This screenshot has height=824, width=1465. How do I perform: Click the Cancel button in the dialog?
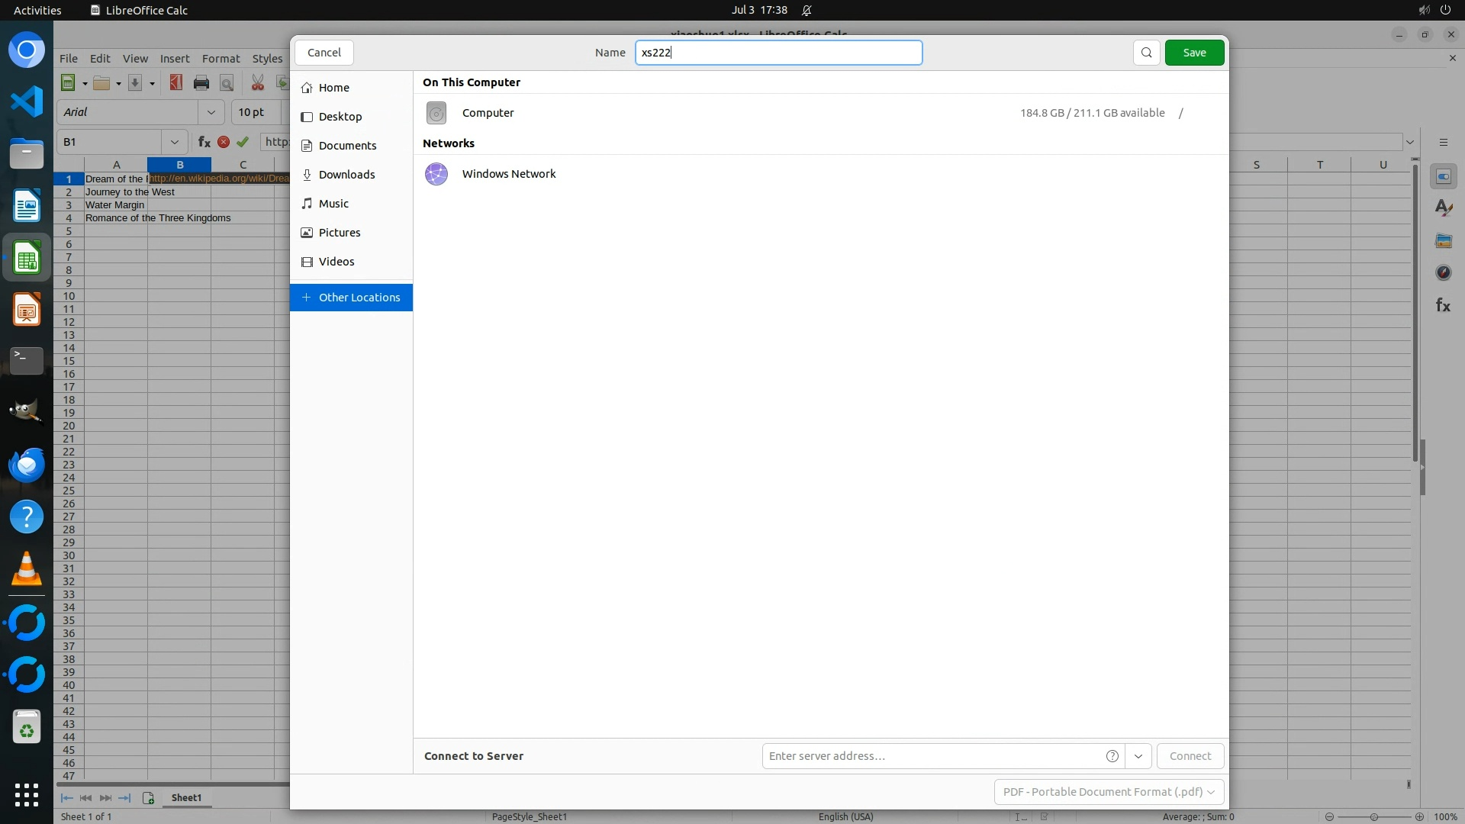coord(324,53)
